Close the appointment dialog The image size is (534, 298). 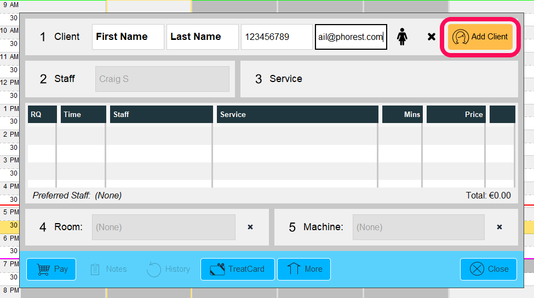pyautogui.click(x=489, y=269)
